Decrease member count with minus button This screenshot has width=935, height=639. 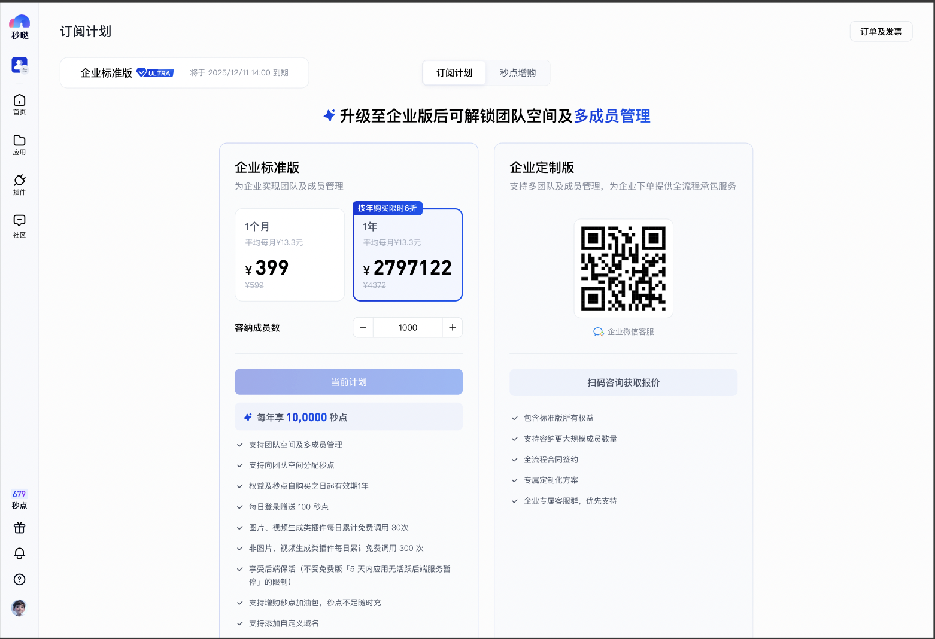(363, 328)
